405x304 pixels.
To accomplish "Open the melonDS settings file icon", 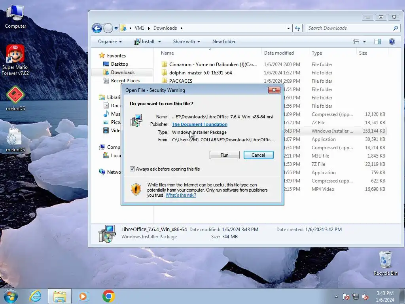I will point(15,139).
